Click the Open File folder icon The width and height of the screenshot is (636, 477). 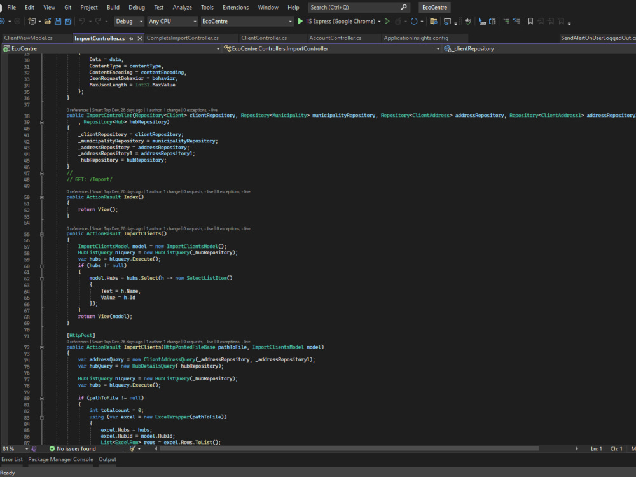coord(48,21)
